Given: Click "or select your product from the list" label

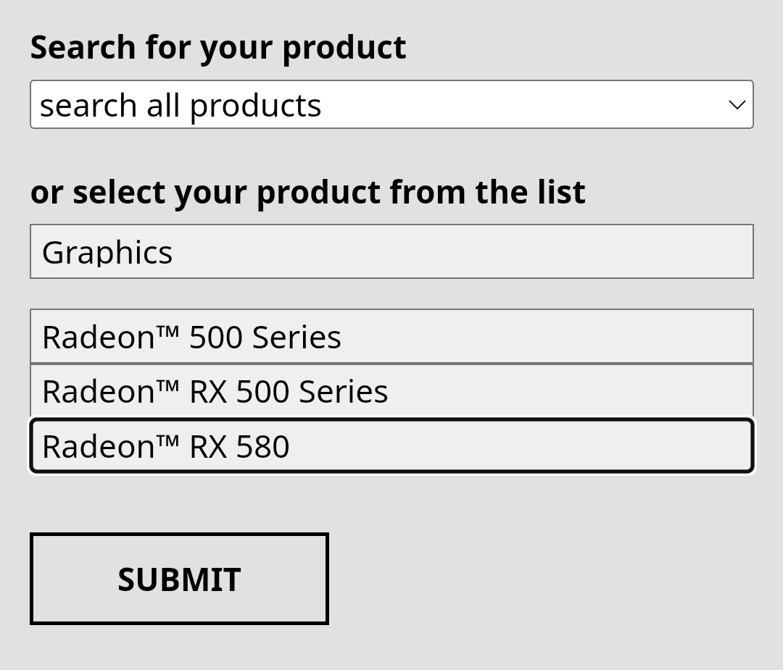Looking at the screenshot, I should point(307,192).
